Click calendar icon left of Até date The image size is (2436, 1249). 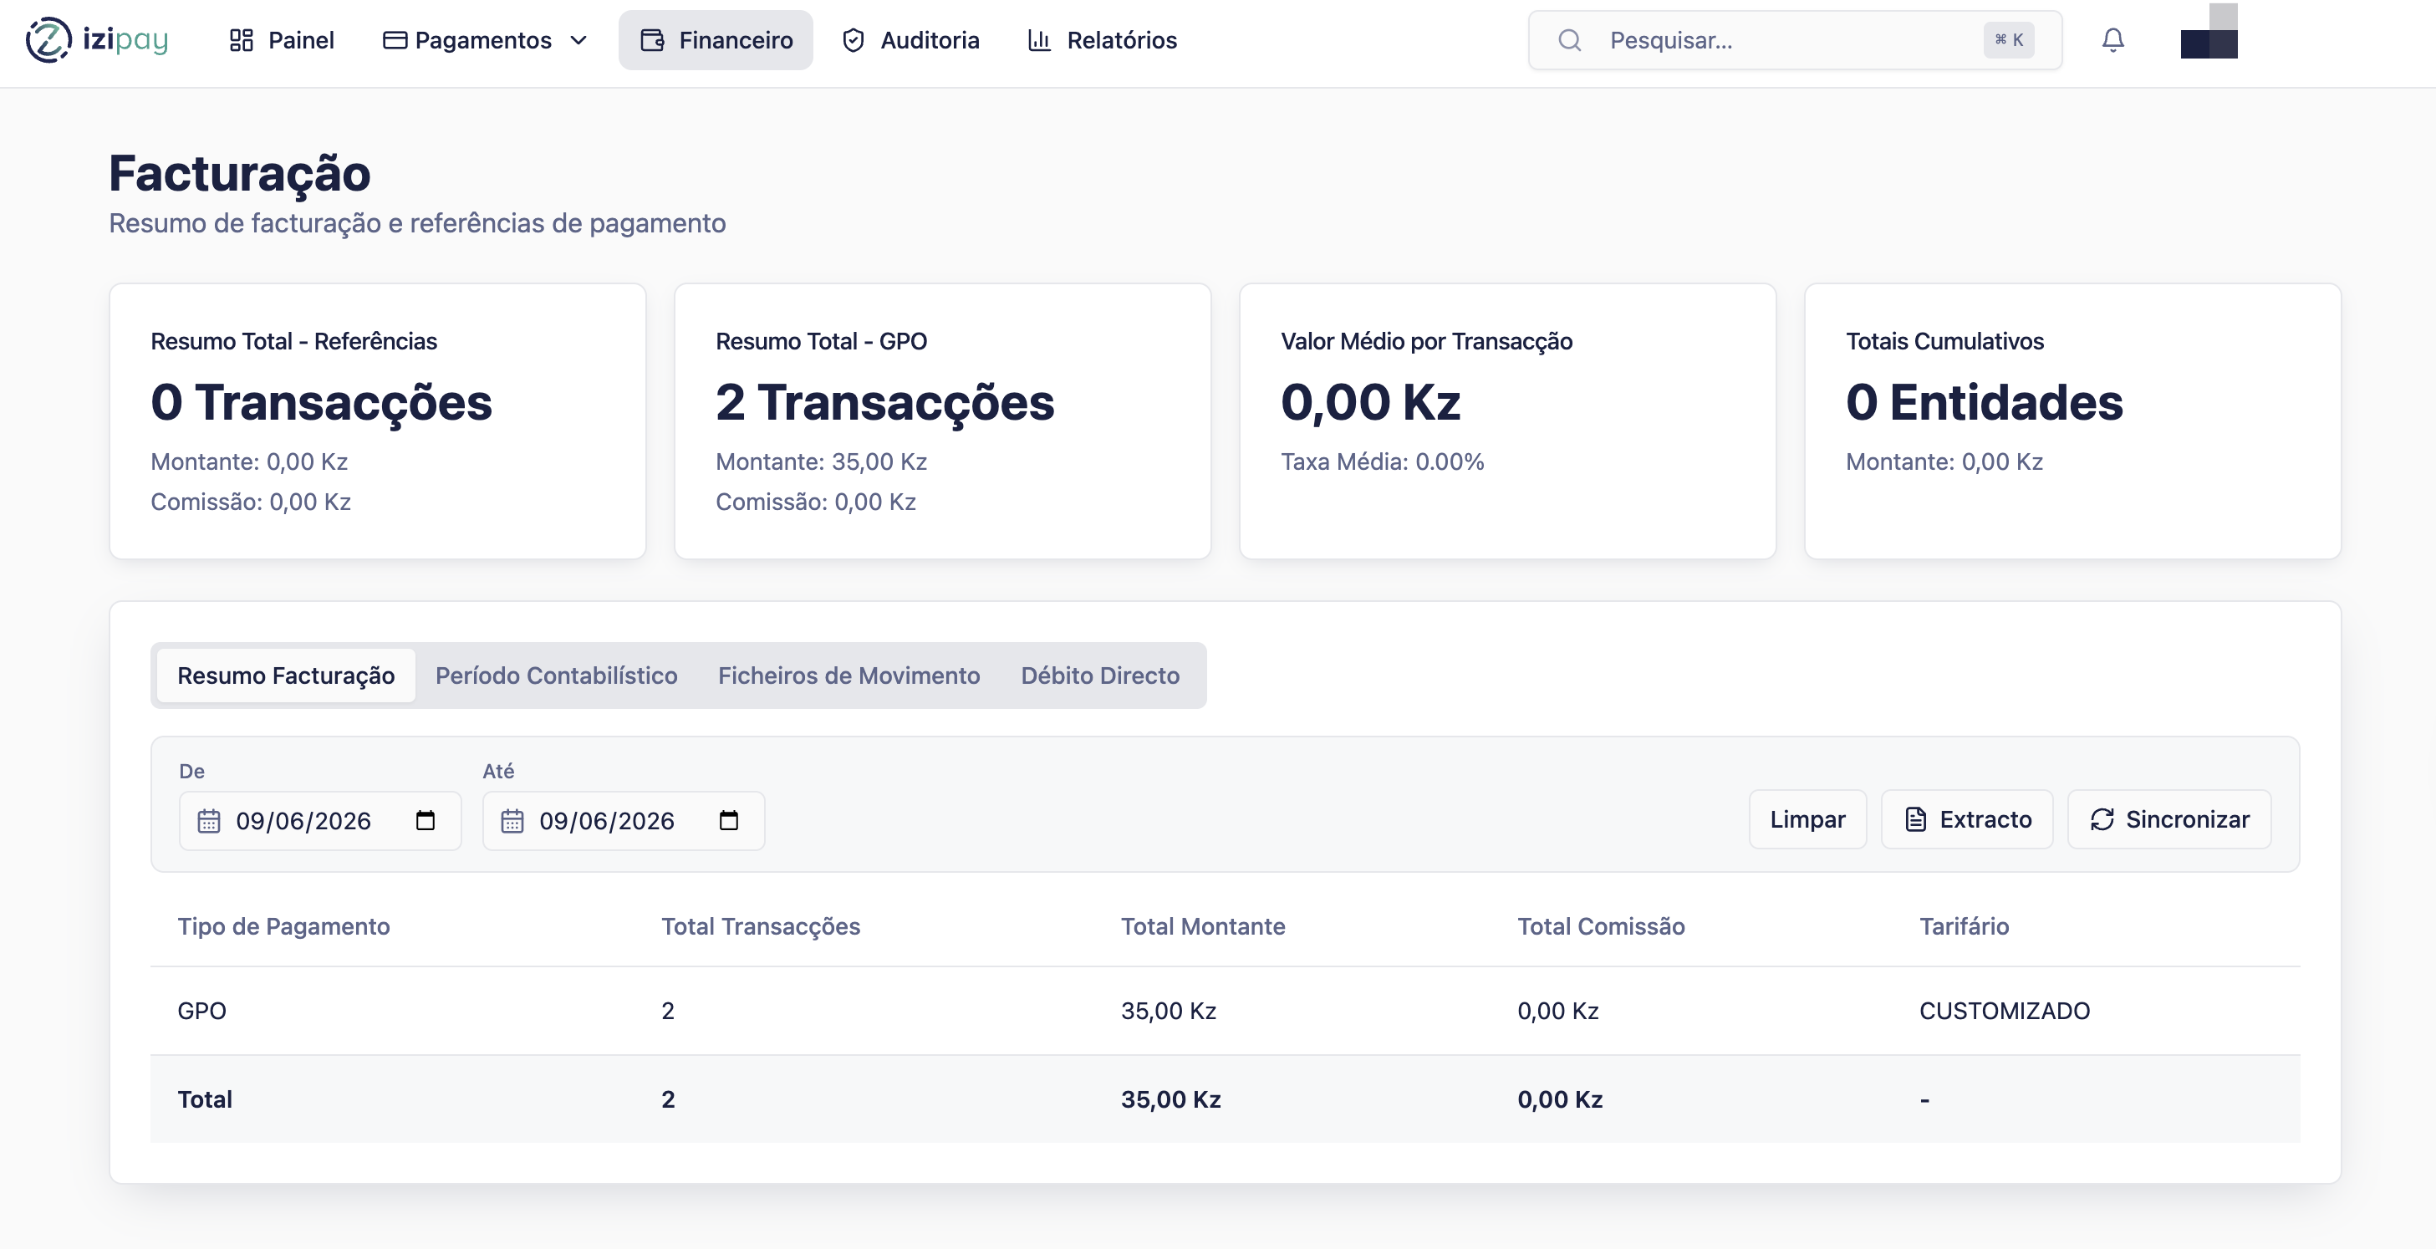[512, 821]
